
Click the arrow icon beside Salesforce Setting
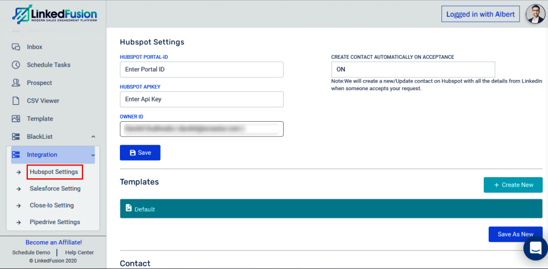19,189
